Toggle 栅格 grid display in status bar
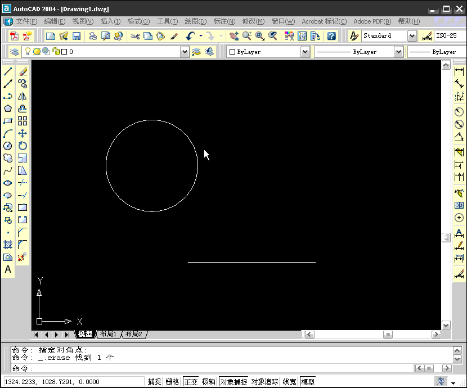 (172, 381)
